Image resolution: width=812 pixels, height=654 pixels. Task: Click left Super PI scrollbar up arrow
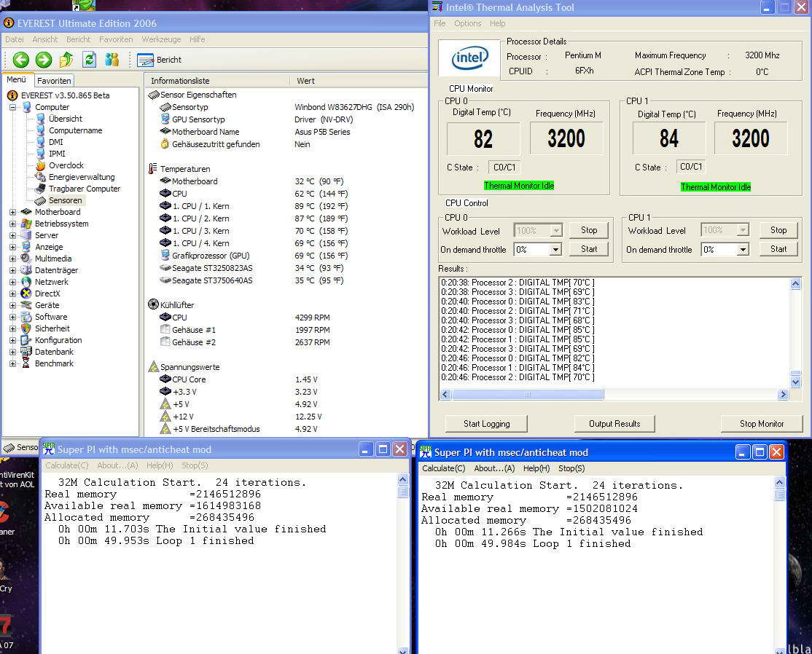[x=403, y=480]
